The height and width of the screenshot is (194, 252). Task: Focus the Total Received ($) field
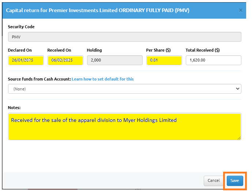[x=214, y=60]
